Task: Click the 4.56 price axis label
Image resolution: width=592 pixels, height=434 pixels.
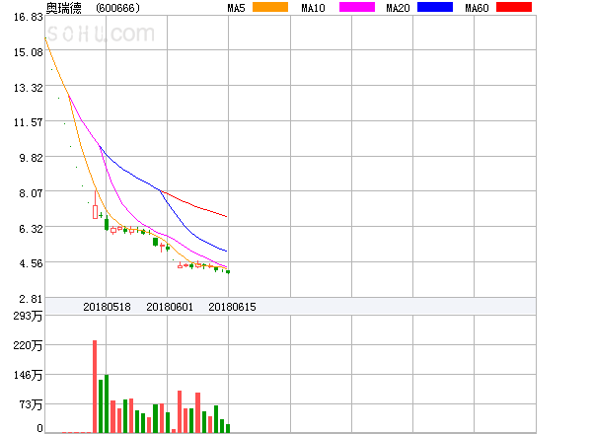Action: [x=31, y=263]
